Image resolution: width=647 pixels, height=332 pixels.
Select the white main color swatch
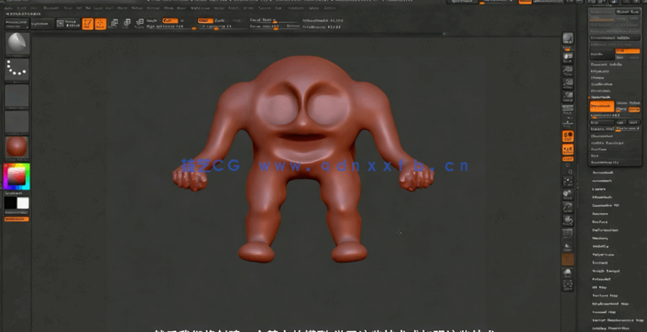pos(23,203)
